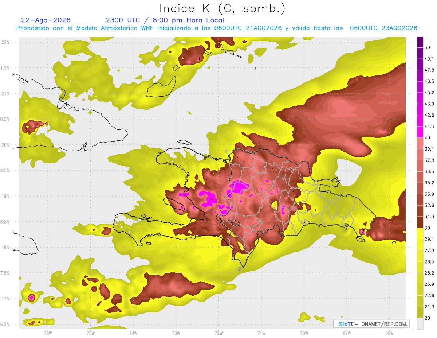Click the colorbar value '20'
The image size is (437, 338).
pos(428,318)
